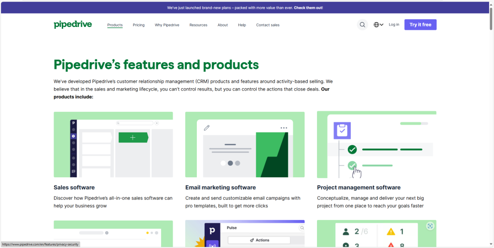Click the magnifier icon in Pulse card
Viewport: 494px width, 248px height.
click(x=302, y=228)
